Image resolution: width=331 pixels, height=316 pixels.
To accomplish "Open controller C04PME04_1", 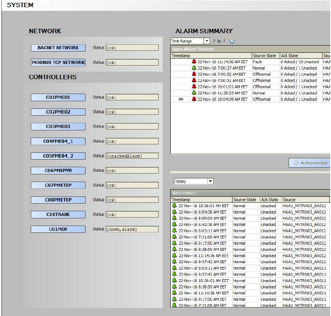I will pyautogui.click(x=58, y=141).
